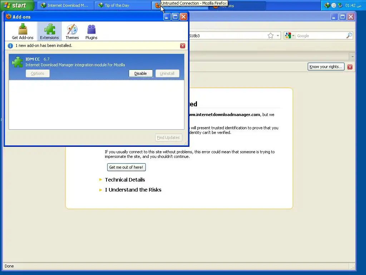This screenshot has width=366, height=275.
Task: Disable the IDM CC extension
Action: [140, 73]
